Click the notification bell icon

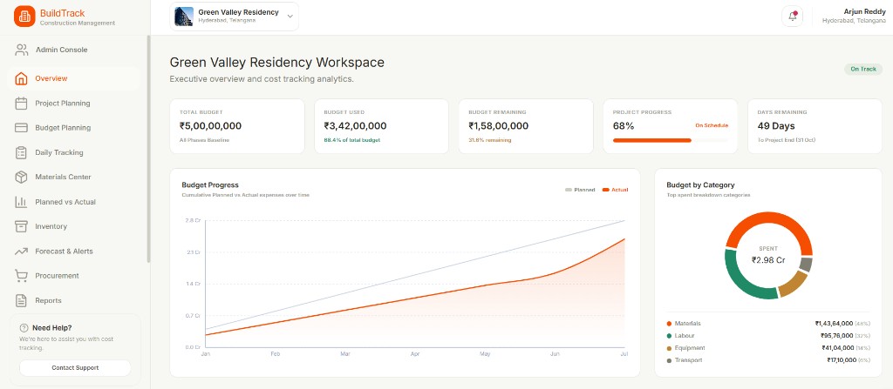click(x=792, y=17)
